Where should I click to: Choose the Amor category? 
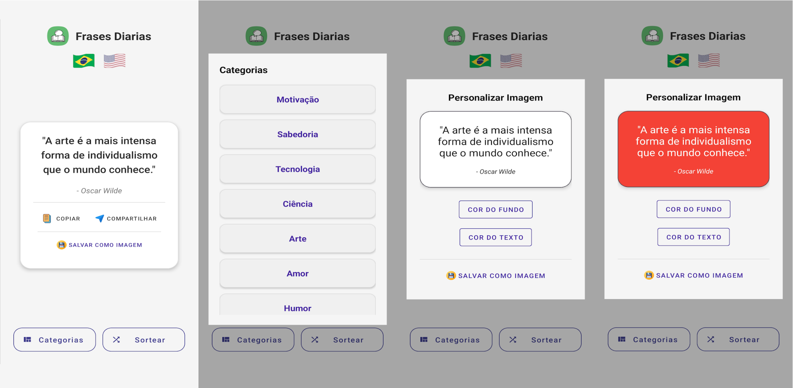pyautogui.click(x=297, y=273)
